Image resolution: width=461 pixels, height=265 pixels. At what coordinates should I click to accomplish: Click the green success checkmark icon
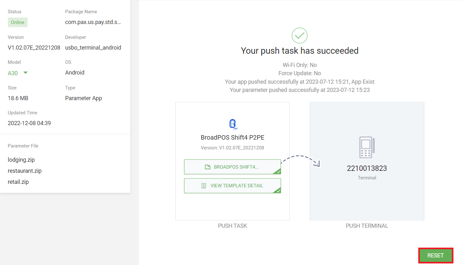(299, 36)
